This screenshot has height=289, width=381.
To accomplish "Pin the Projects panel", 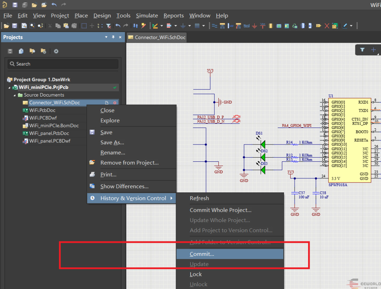I will point(113,37).
